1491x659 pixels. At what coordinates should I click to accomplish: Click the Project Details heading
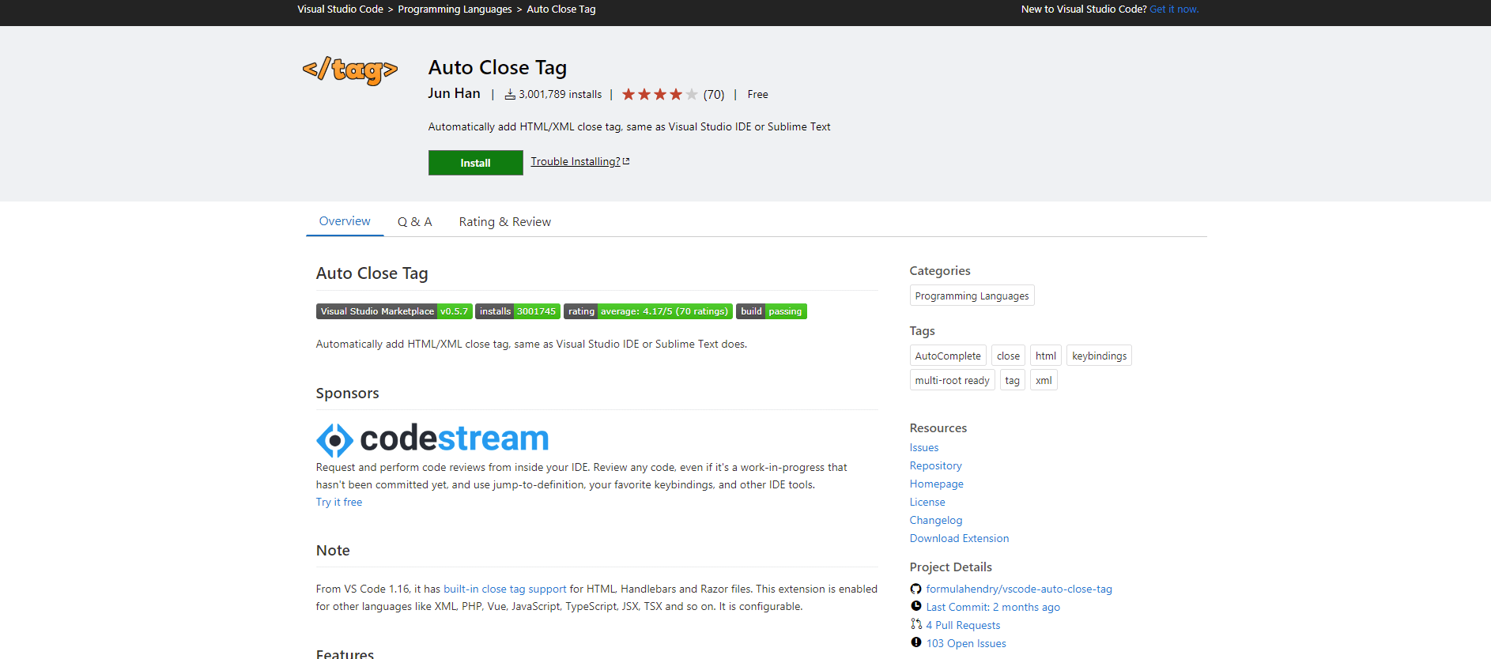click(x=950, y=567)
